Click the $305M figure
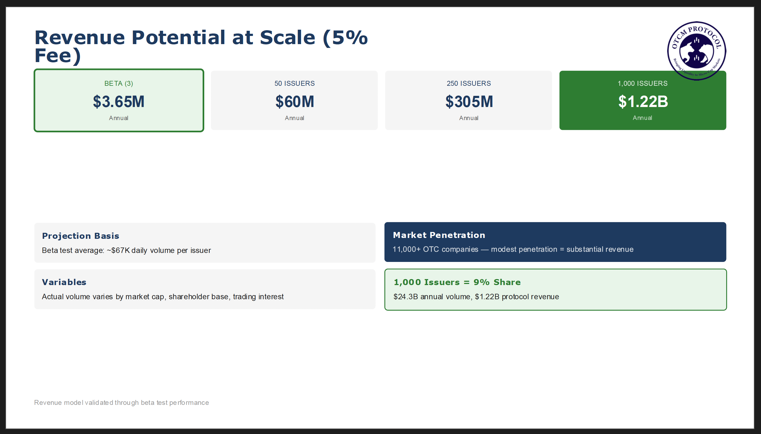Screen dimensions: 761x434 click(x=469, y=101)
